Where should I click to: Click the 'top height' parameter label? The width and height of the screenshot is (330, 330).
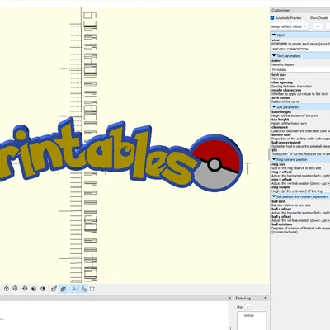click(x=280, y=120)
